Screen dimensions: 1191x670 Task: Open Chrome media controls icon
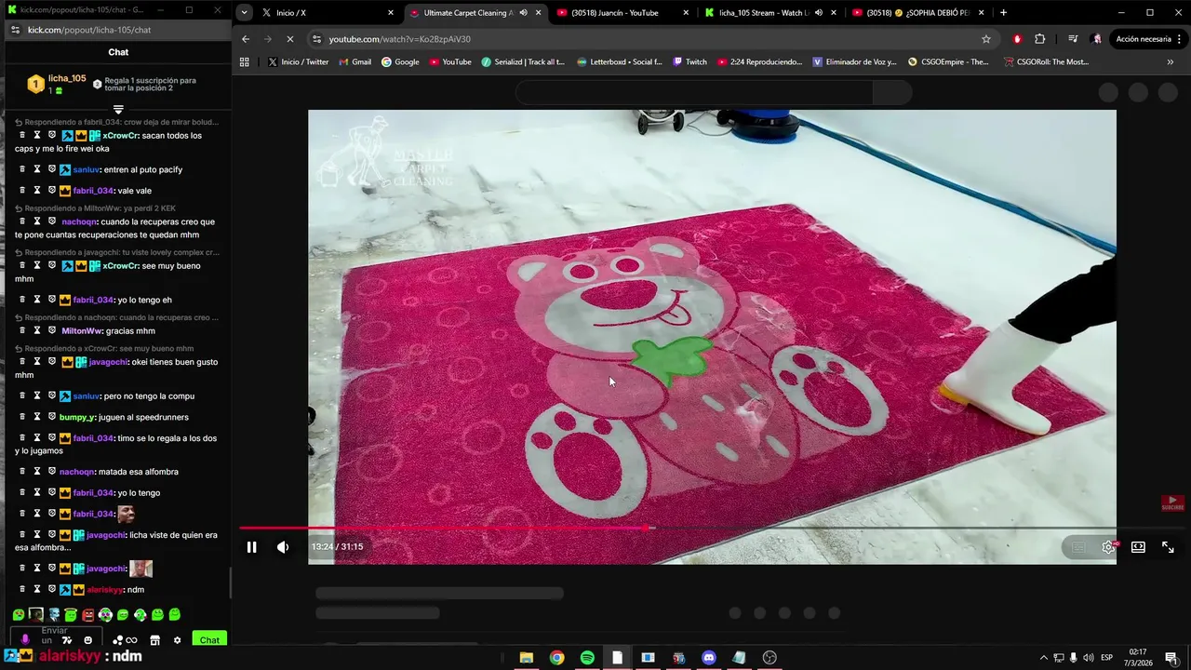click(x=1073, y=39)
